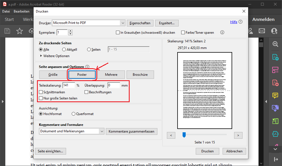Click the arrow icon that collapses the tools sidebar
The width and height of the screenshot is (282, 166).
(276, 159)
